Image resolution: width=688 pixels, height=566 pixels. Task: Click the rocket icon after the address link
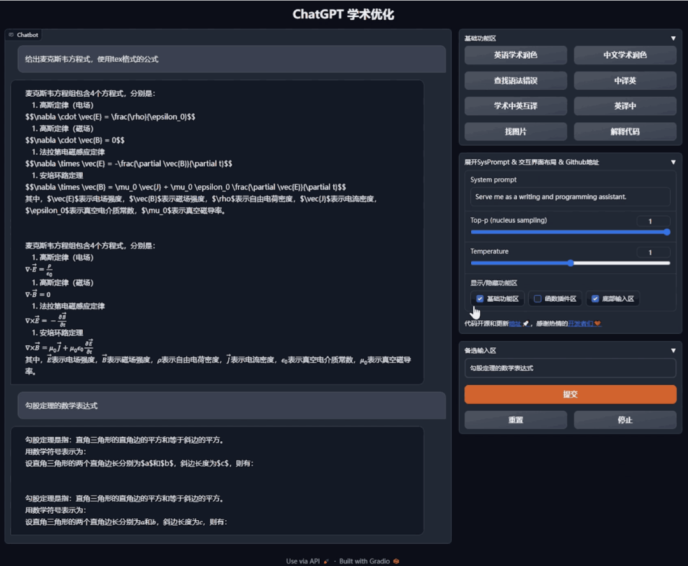pos(526,323)
